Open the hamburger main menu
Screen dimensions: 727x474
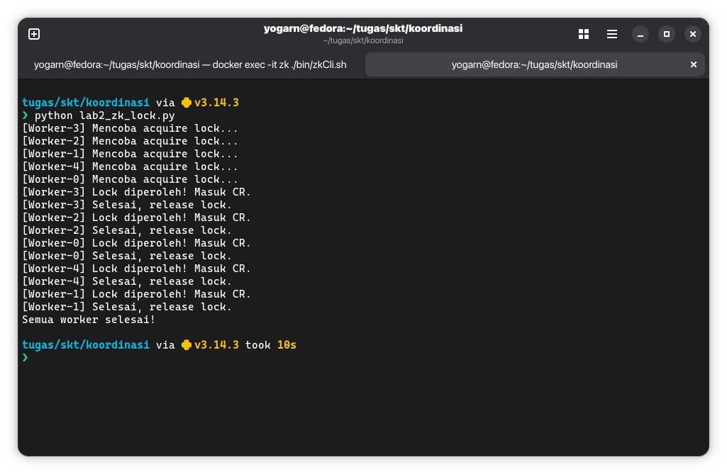point(612,34)
